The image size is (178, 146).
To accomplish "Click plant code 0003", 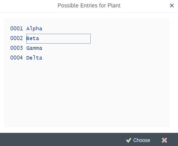I will point(16,48).
